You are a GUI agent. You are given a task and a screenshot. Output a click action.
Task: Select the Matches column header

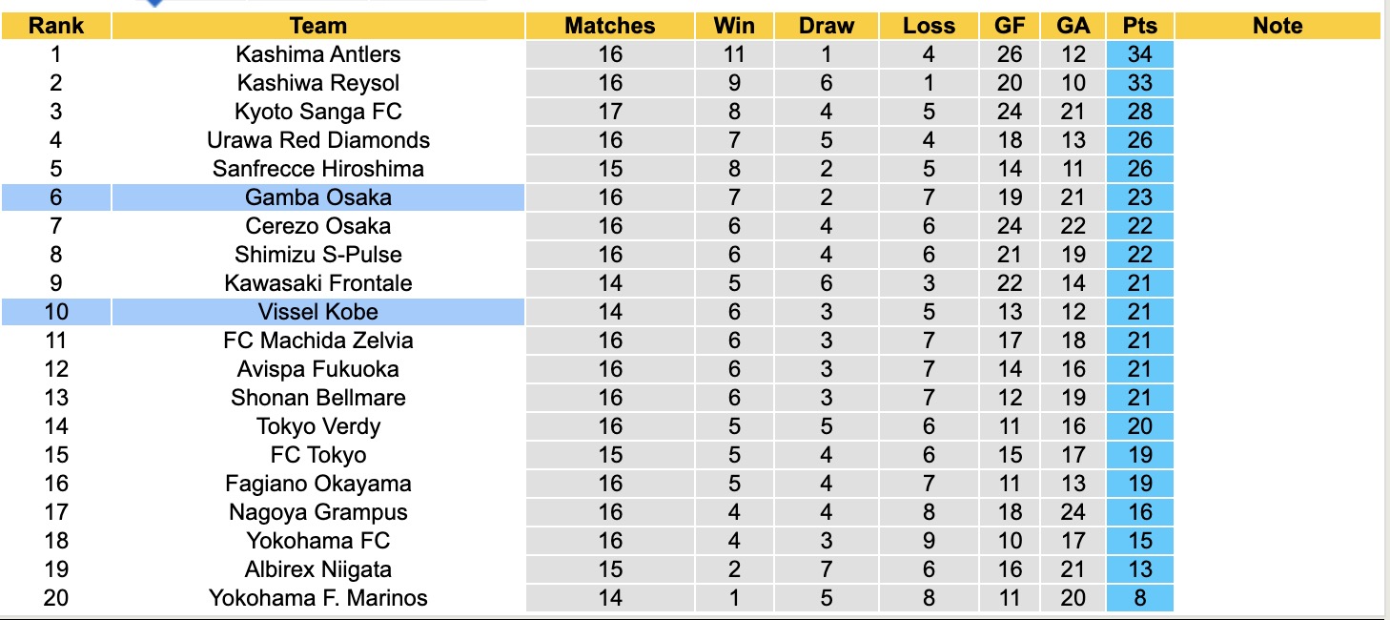(610, 26)
